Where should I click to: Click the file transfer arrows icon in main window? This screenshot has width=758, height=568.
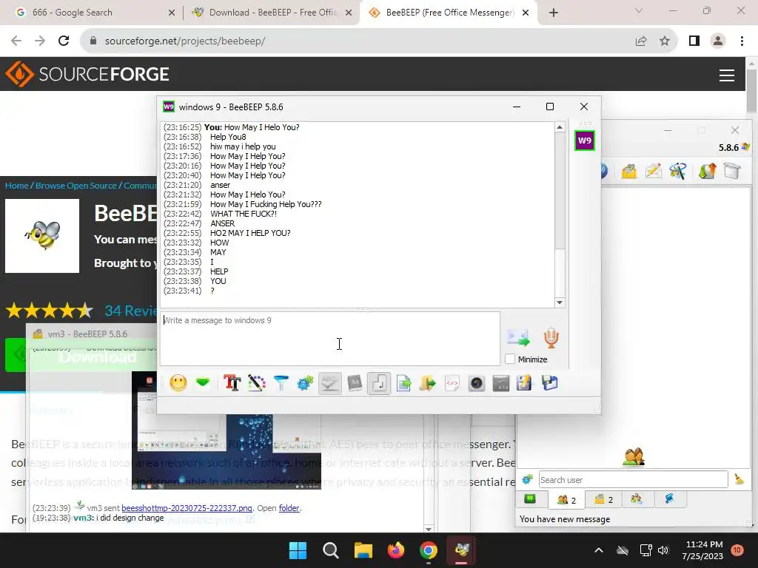point(707,171)
